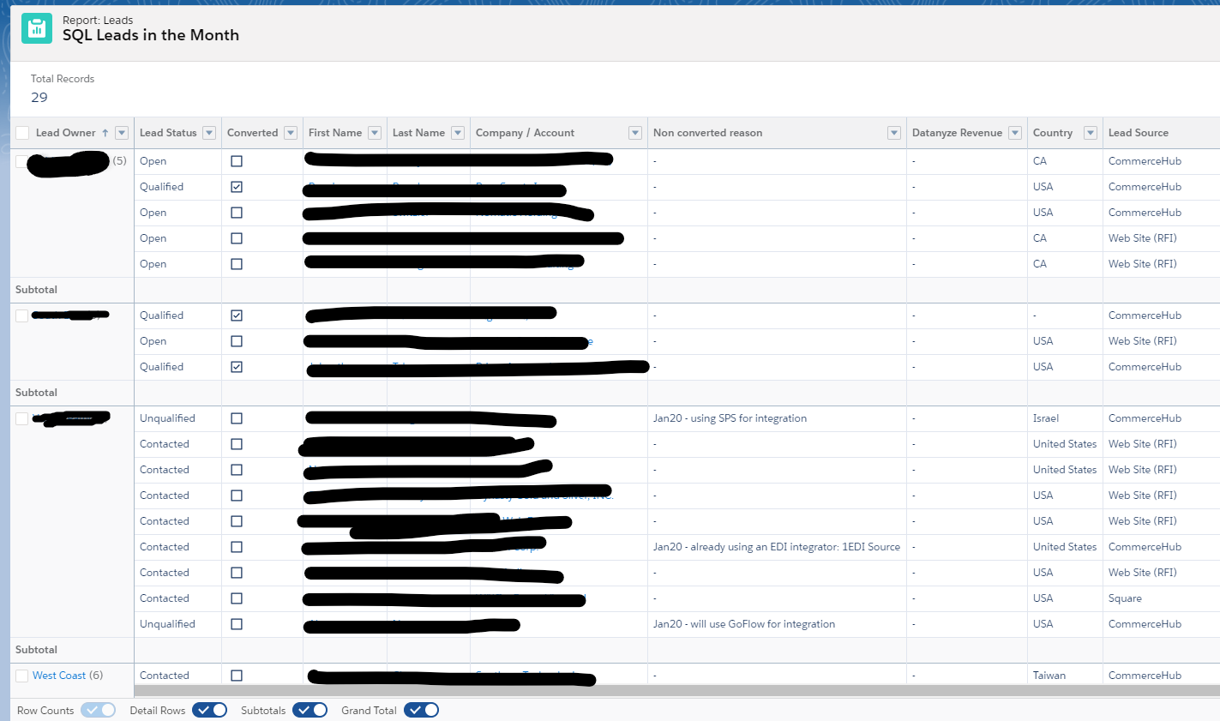Open the Non converted reason column menu
This screenshot has width=1220, height=721.
[893, 132]
